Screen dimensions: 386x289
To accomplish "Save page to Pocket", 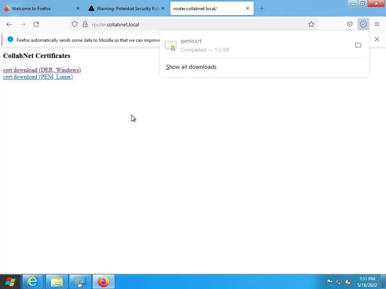I will coord(349,24).
